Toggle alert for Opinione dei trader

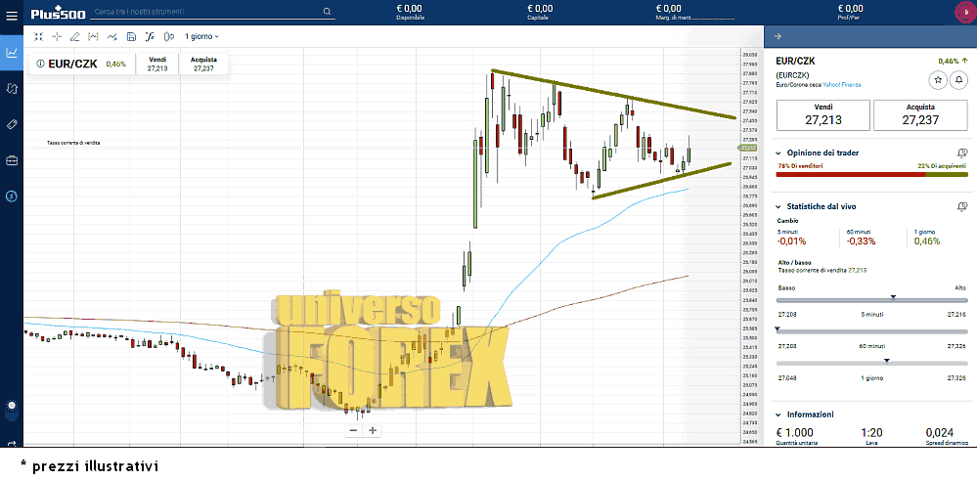[x=962, y=153]
